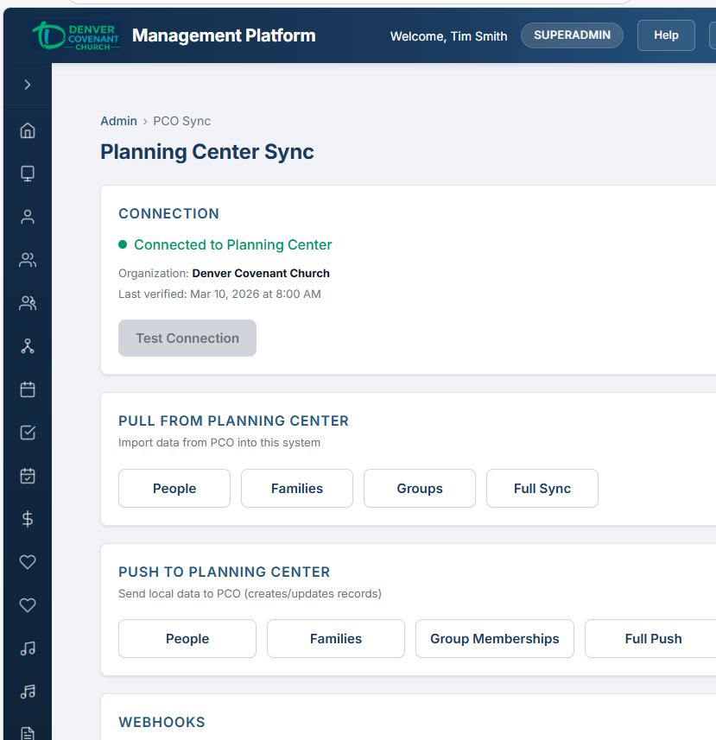Image resolution: width=716 pixels, height=740 pixels.
Task: Click the PCO Sync breadcrumb item
Action: pos(181,121)
